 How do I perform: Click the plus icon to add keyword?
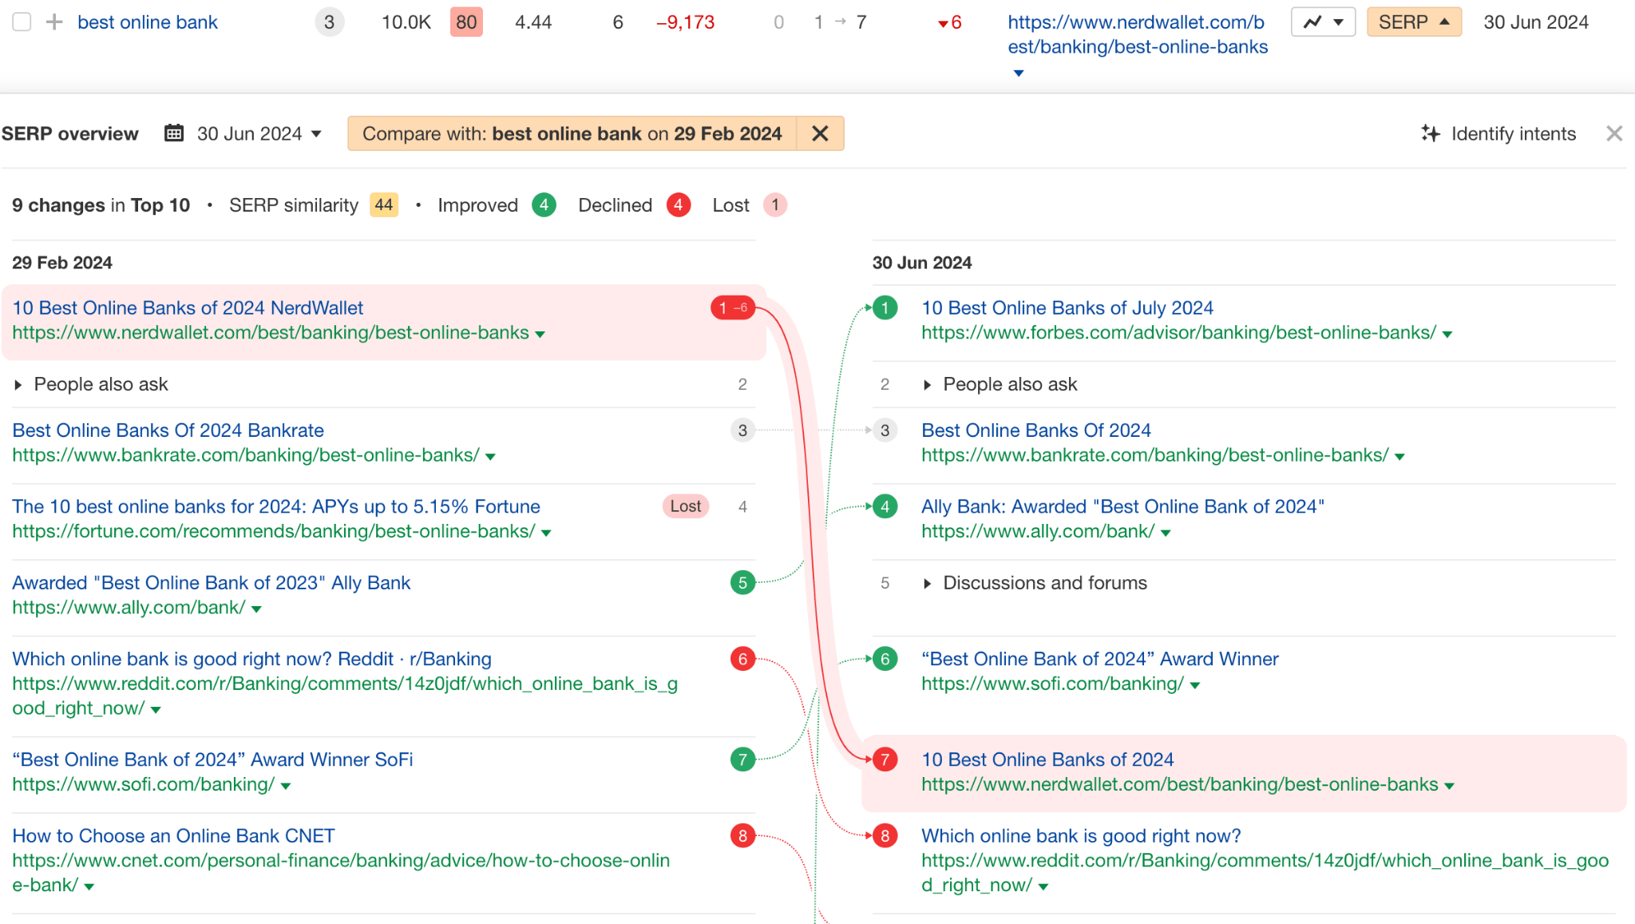(54, 22)
